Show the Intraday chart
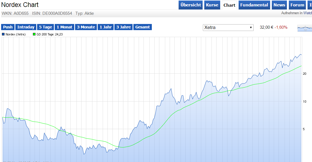The width and height of the screenshot is (312, 162). pos(26,27)
